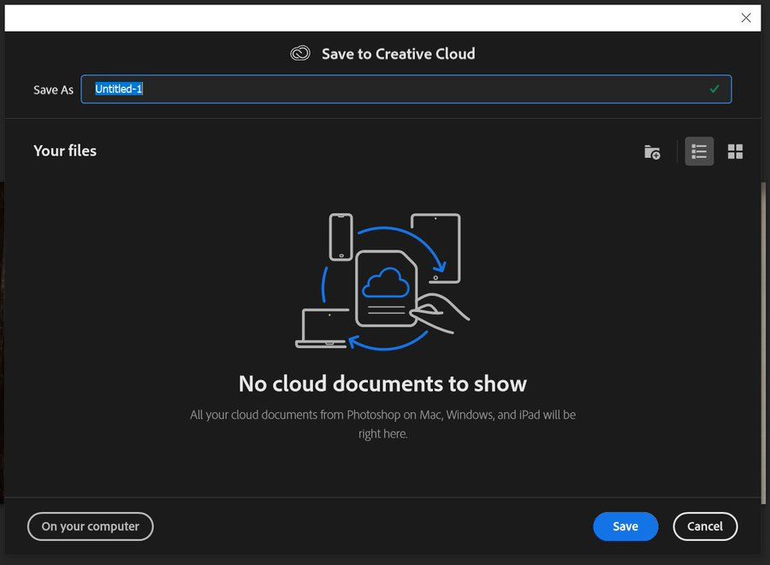Click the Creative Cloud logo icon
Screen dimensions: 770x565
pyautogui.click(x=300, y=53)
